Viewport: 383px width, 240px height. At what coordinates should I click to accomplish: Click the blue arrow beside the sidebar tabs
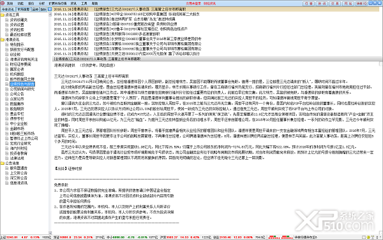point(50,10)
